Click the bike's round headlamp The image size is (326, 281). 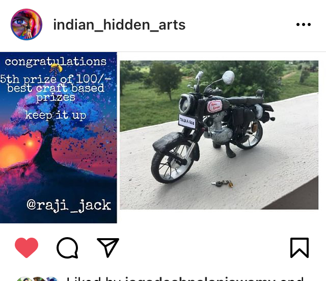tap(185, 103)
